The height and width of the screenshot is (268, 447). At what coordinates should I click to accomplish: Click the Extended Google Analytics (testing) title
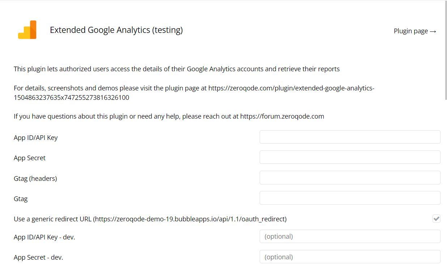point(116,30)
